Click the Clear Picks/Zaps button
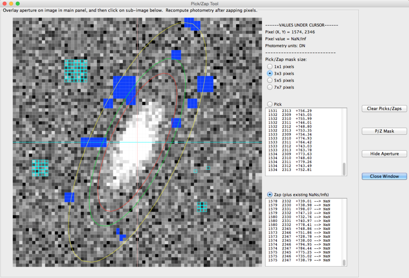 click(384, 109)
